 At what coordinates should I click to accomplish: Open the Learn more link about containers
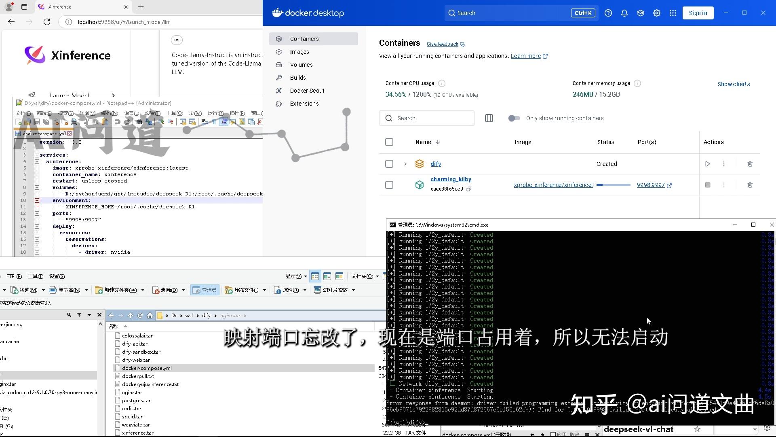pos(526,56)
